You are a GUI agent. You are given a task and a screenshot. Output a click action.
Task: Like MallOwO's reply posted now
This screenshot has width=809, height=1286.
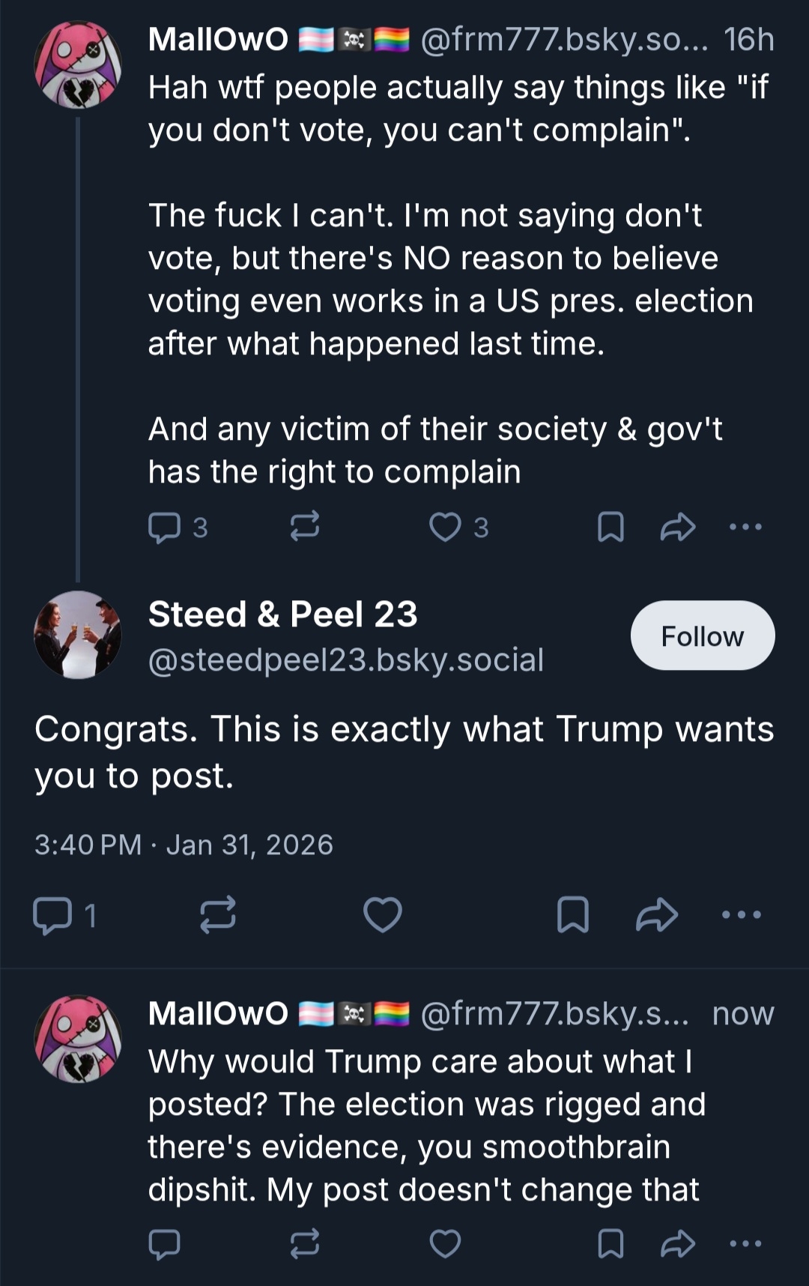445,1244
